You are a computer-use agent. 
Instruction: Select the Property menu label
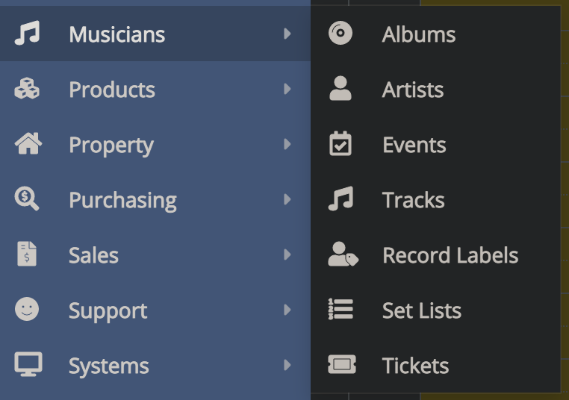point(111,145)
